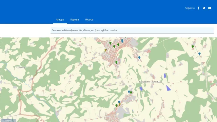Switch to the Mappa tab
Viewport: 217px width, 122px height.
60,20
